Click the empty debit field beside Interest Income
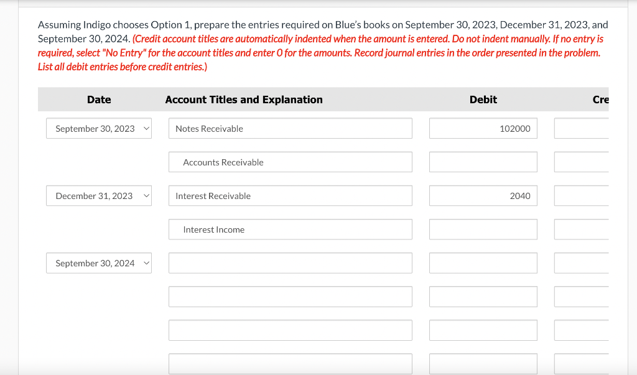Image resolution: width=637 pixels, height=375 pixels. tap(483, 229)
